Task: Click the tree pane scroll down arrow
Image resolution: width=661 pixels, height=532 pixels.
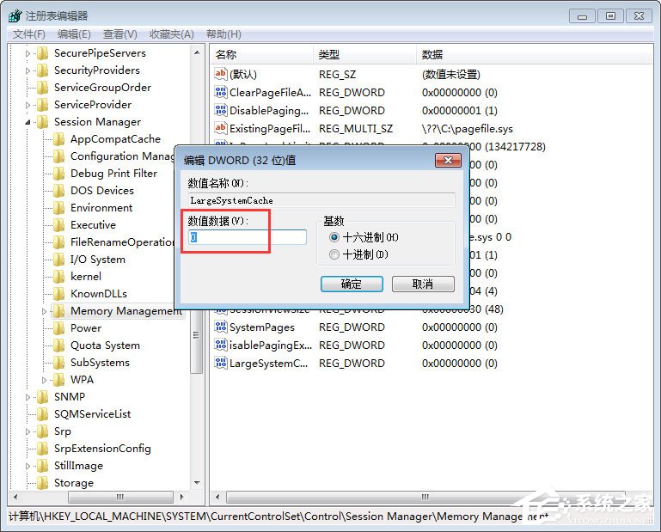Action: coord(197,483)
